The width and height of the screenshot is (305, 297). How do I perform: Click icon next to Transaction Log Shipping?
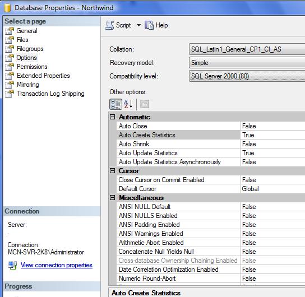coord(10,94)
